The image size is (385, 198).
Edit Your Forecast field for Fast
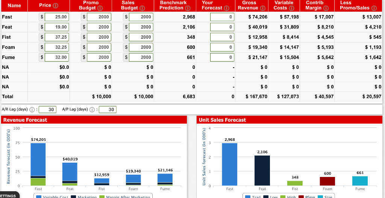pyautogui.click(x=222, y=17)
